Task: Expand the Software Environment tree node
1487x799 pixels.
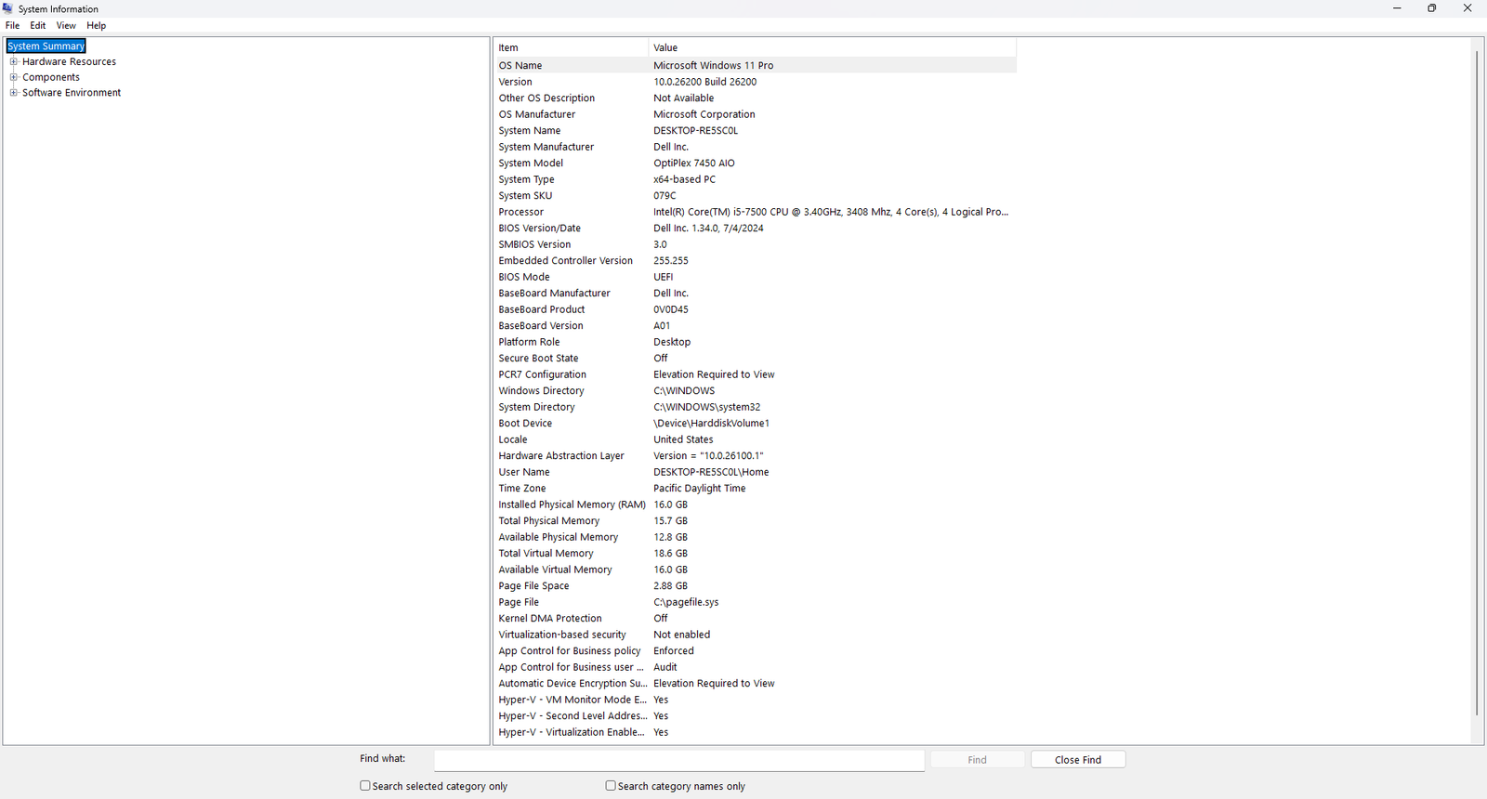Action: click(x=14, y=93)
